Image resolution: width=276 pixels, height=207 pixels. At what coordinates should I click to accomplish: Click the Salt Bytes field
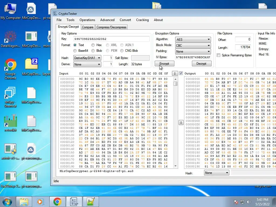pos(140,58)
